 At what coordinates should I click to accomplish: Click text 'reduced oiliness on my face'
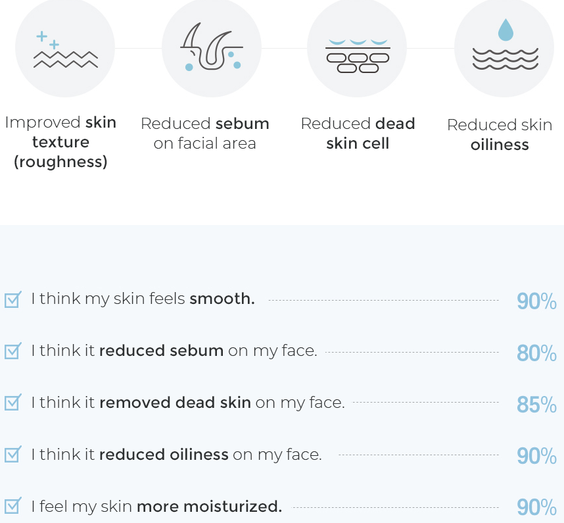pyautogui.click(x=210, y=454)
